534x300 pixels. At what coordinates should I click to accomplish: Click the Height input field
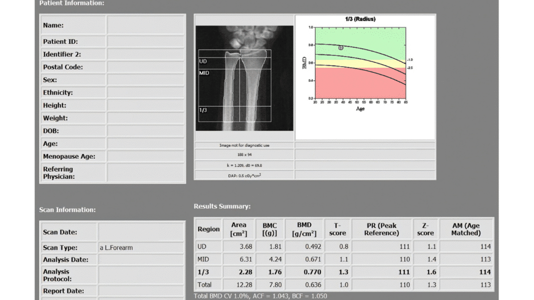146,105
